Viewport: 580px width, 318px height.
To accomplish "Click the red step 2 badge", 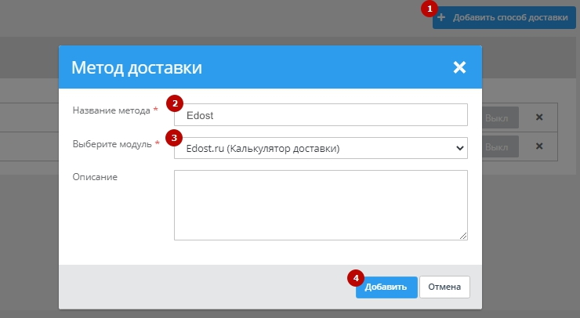I will point(176,103).
